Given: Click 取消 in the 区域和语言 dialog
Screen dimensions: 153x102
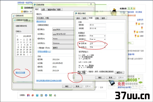Looking at the screenshot, I should [x=78, y=86].
